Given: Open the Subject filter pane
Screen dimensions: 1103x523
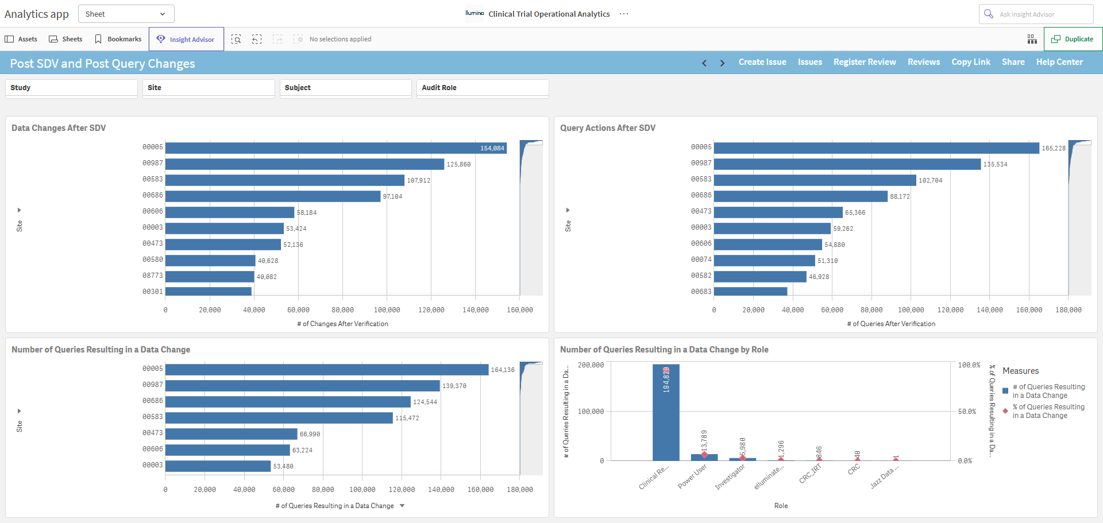Looking at the screenshot, I should coord(346,88).
